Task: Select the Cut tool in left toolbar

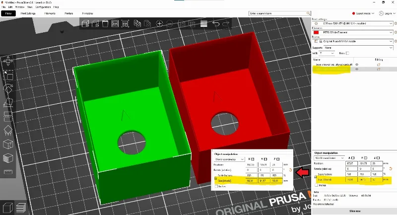Action: tap(8, 116)
